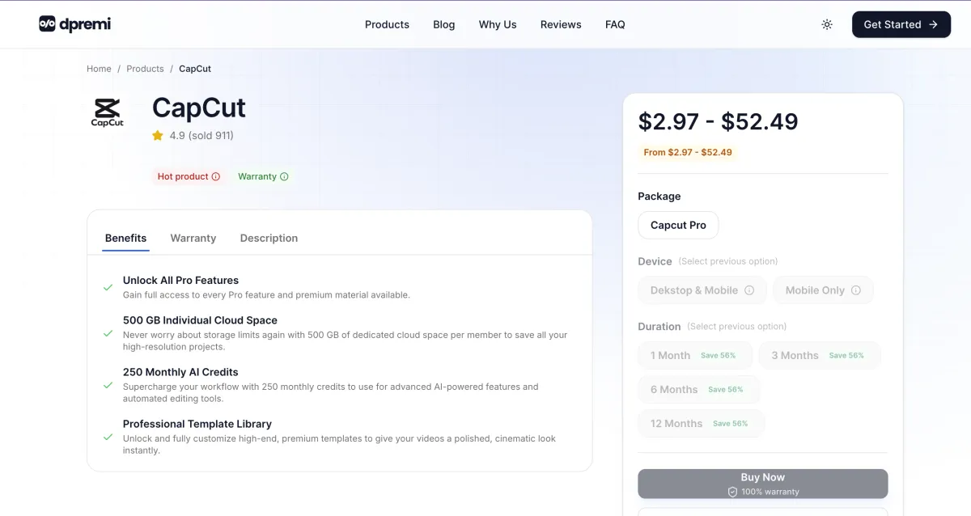The height and width of the screenshot is (516, 971).
Task: Open the Reviews navigation item
Action: (561, 24)
